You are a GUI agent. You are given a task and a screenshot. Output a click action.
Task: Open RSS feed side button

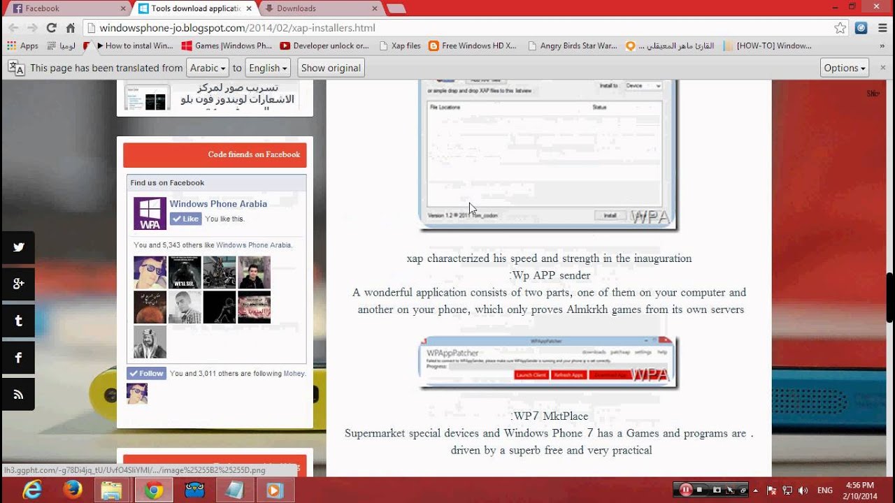pos(18,395)
